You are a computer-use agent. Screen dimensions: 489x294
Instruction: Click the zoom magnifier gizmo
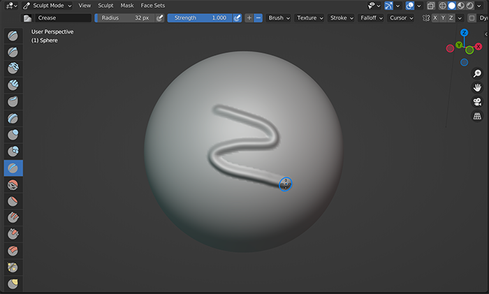tap(477, 73)
